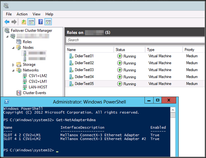Click the Storage folder icon in tree
This screenshot has width=206, height=158.
(19, 64)
